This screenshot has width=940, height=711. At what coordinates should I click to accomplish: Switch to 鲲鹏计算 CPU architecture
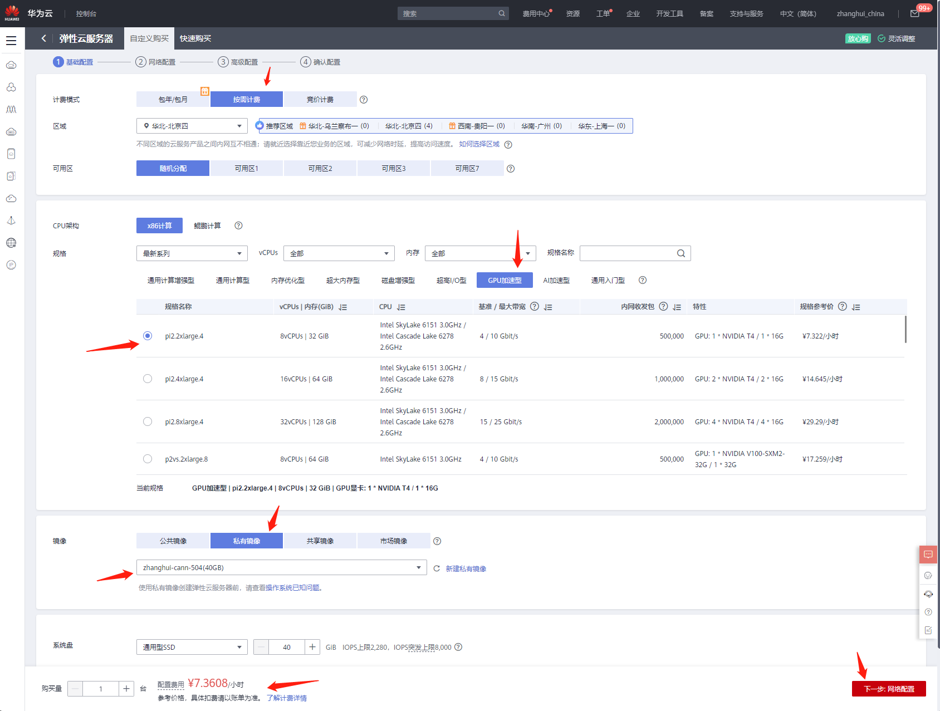207,225
